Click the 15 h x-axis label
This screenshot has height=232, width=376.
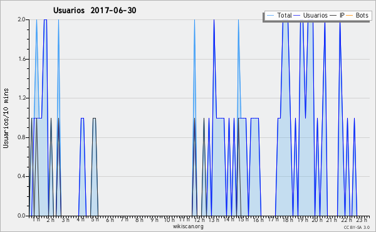pos(244,219)
